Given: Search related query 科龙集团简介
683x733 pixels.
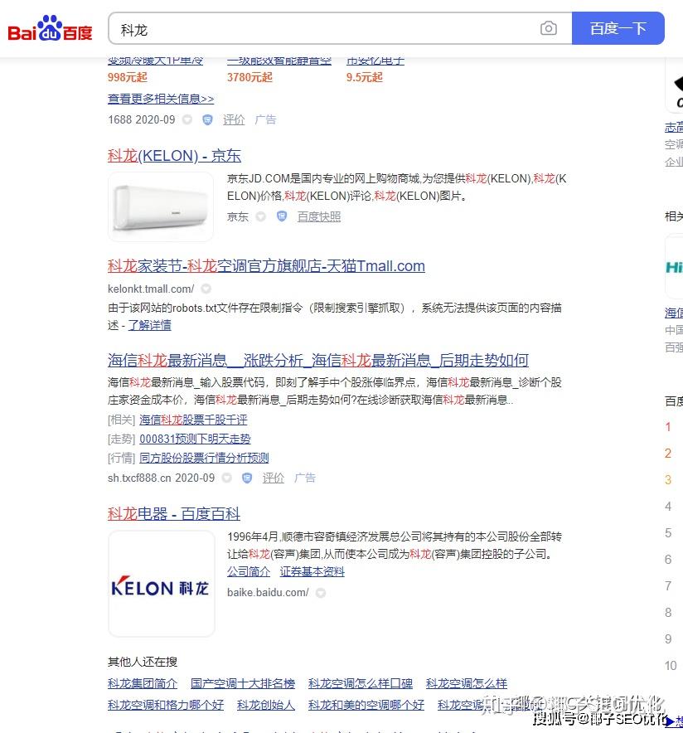Looking at the screenshot, I should [143, 684].
